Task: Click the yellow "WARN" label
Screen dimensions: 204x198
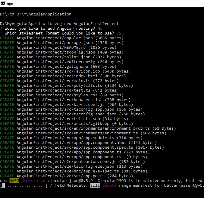Action: [14, 180]
